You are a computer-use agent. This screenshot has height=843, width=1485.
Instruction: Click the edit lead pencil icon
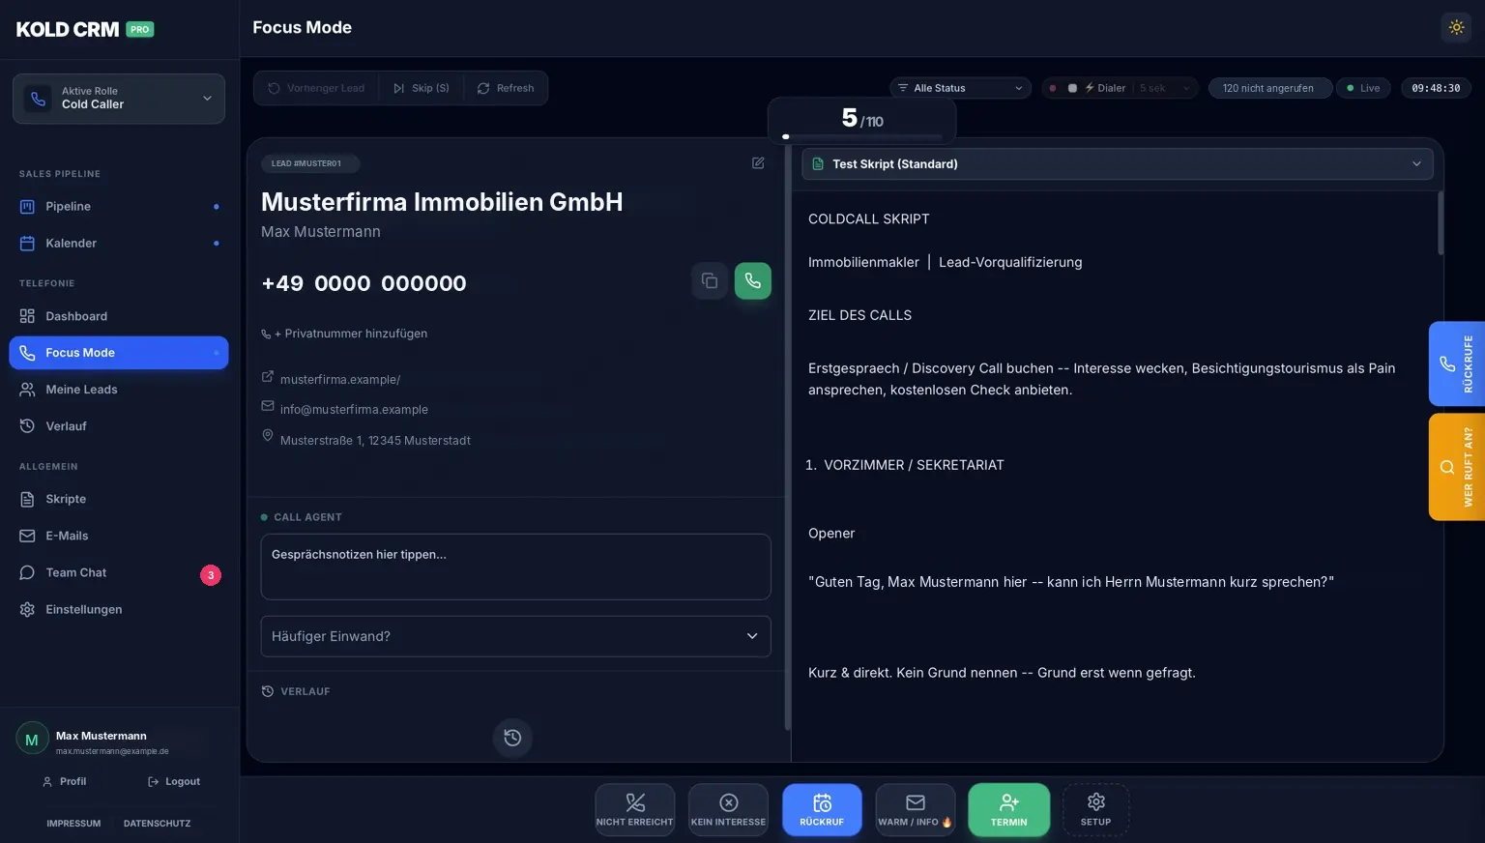coord(758,163)
